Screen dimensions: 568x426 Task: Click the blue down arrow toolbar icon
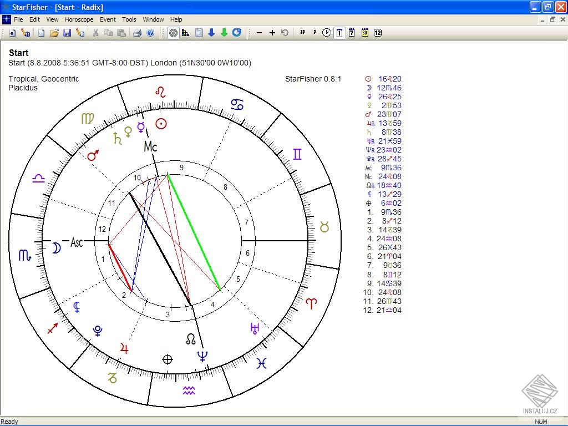[211, 33]
